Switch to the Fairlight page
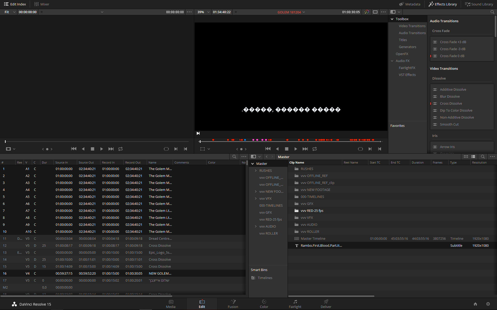497x310 pixels. pos(295,304)
